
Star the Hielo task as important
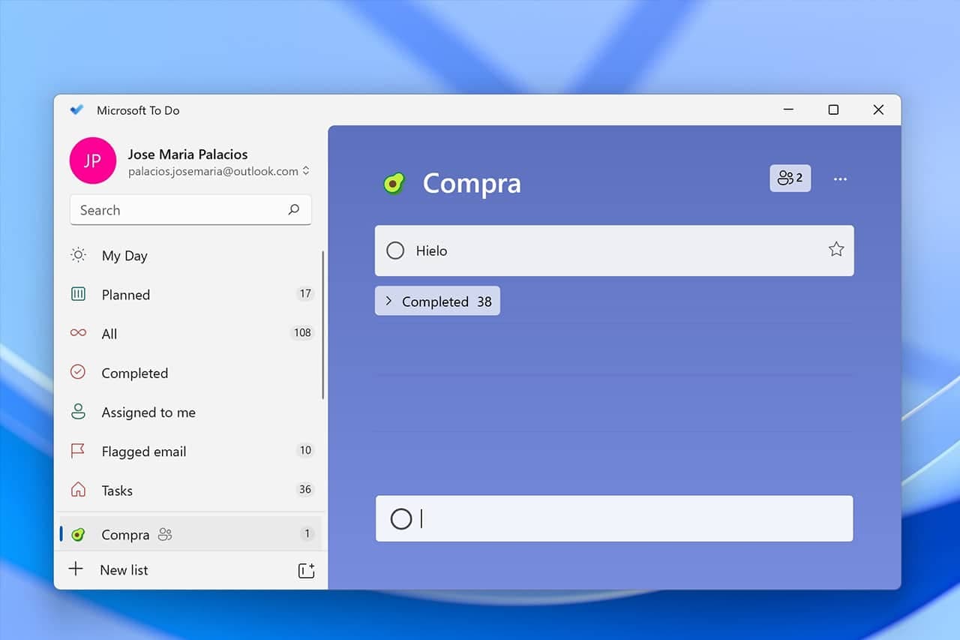(x=836, y=250)
